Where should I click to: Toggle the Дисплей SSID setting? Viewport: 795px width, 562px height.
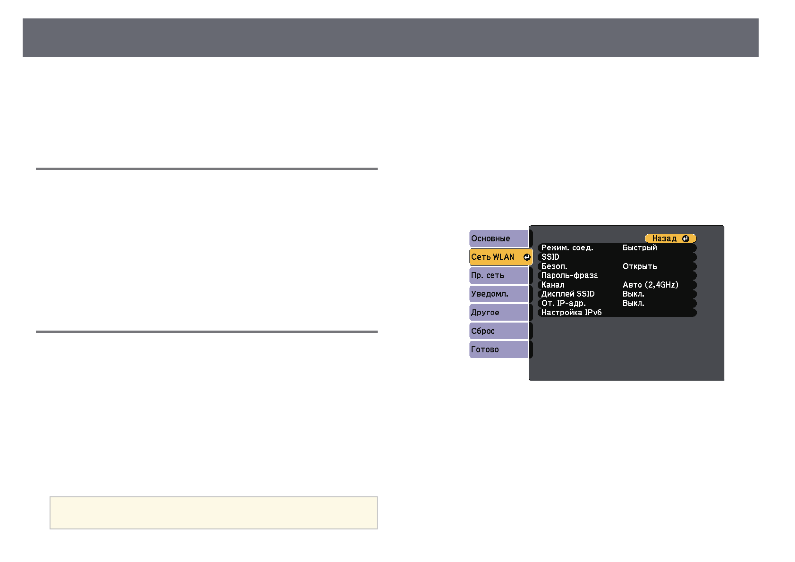(568, 294)
